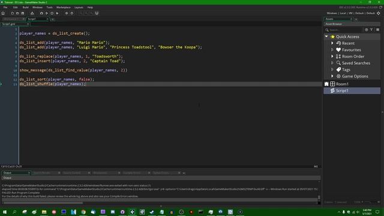The height and width of the screenshot is (216, 384).
Task: Switch to GameMaker Studio taskbar icon
Action: [x=132, y=212]
